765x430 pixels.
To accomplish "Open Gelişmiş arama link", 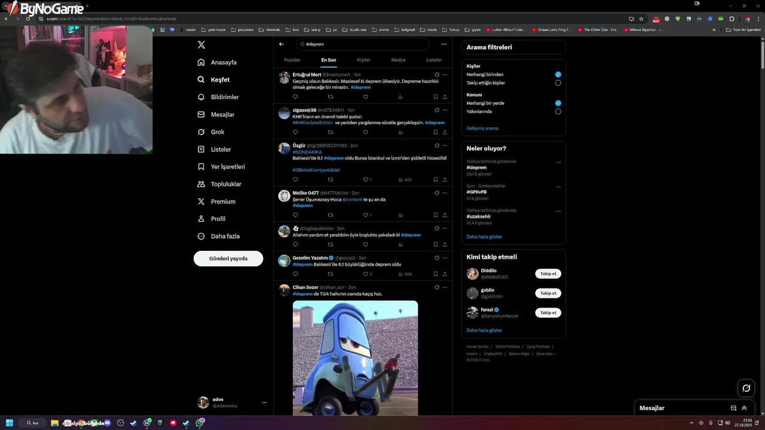I will pyautogui.click(x=482, y=128).
